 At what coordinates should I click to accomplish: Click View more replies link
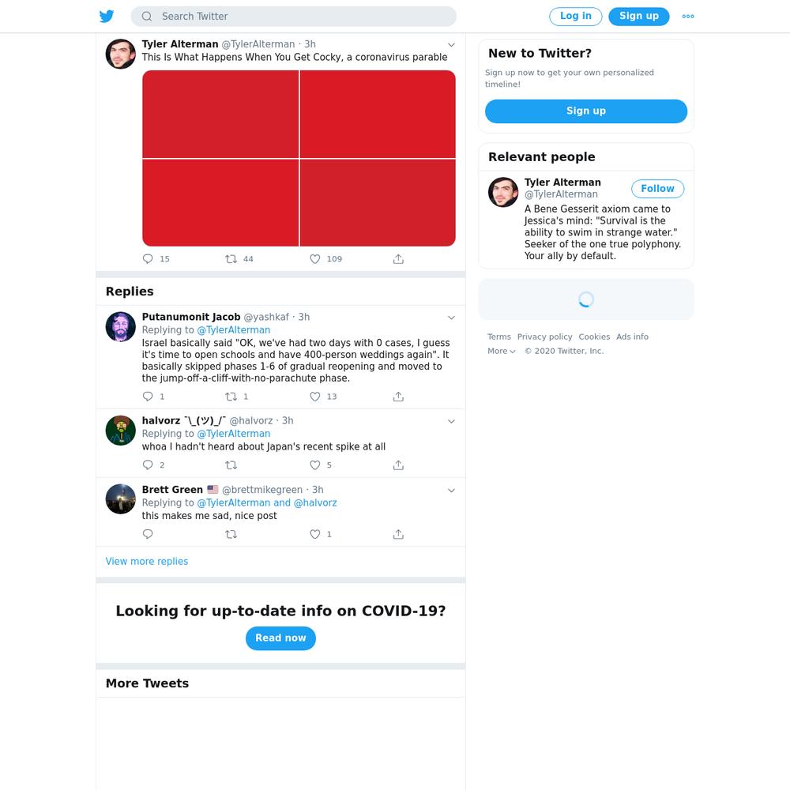(x=147, y=561)
